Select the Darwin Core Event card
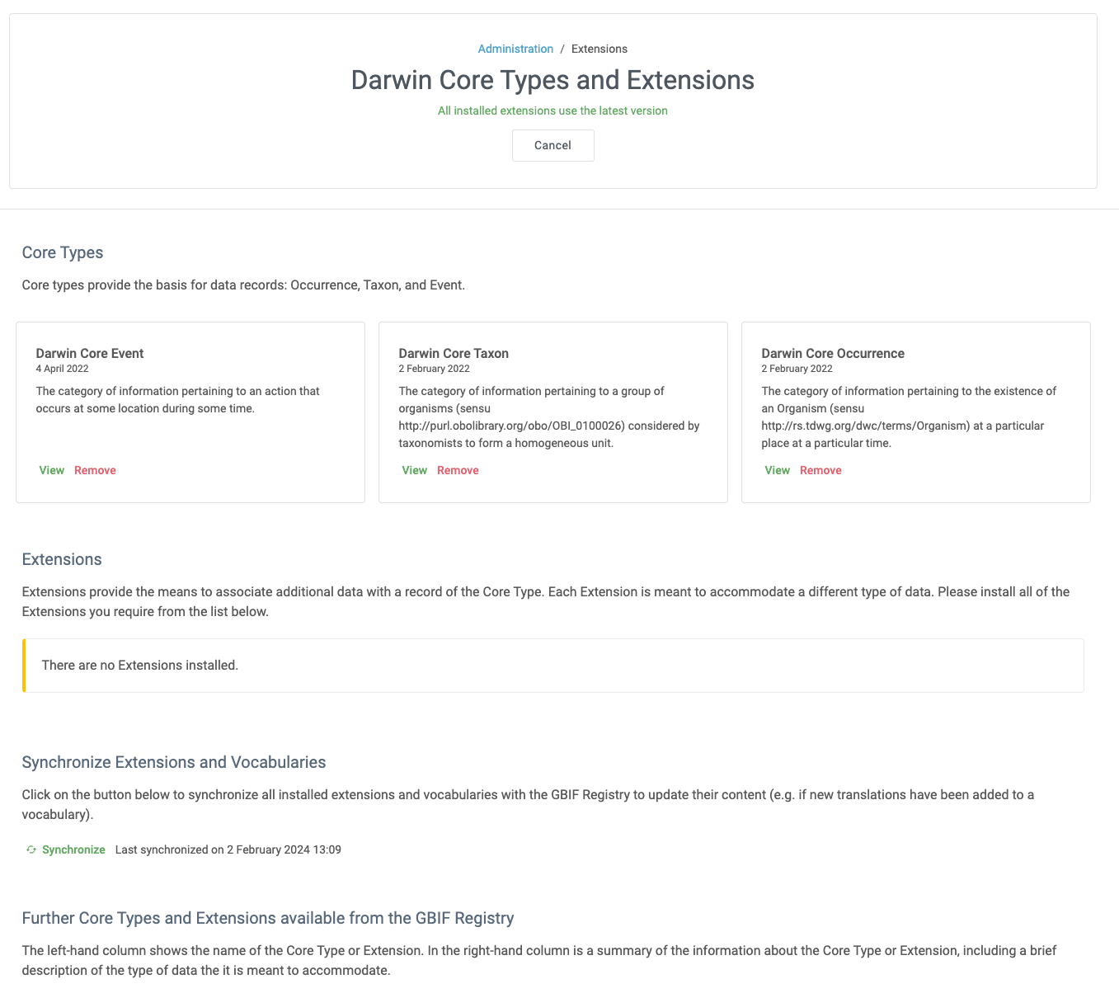1119x993 pixels. coord(190,412)
